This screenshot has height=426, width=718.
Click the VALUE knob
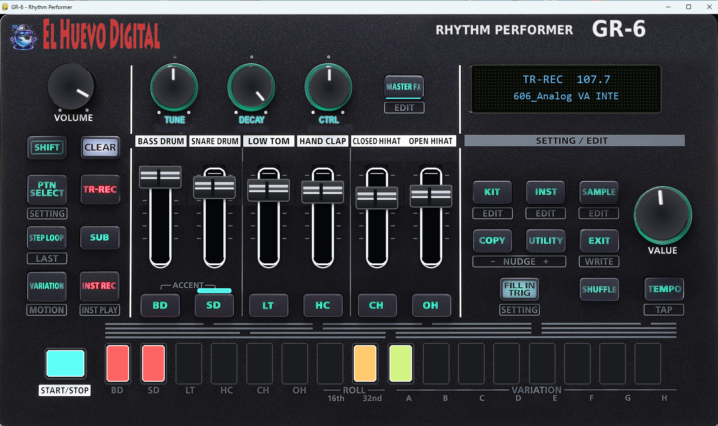click(662, 215)
